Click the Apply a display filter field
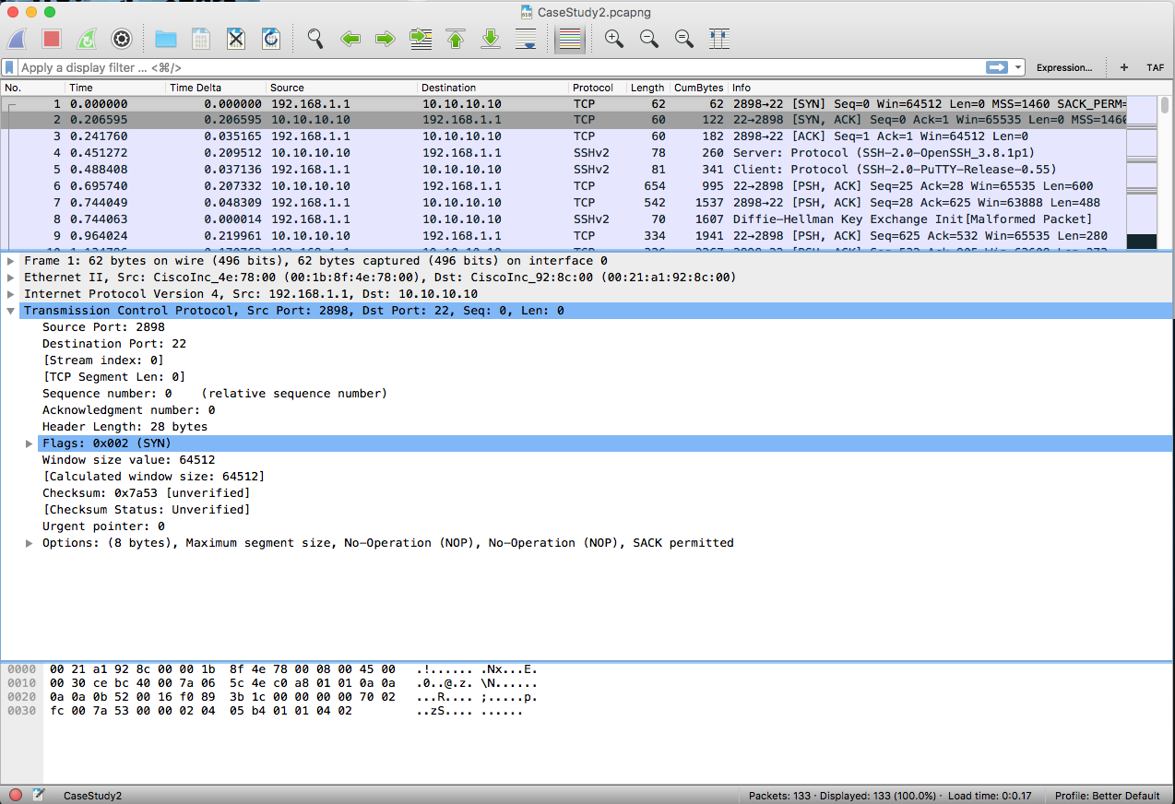1175x804 pixels. 498,67
